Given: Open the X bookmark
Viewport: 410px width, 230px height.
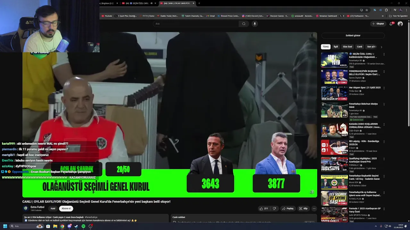Looking at the screenshot, I should [x=342, y=16].
